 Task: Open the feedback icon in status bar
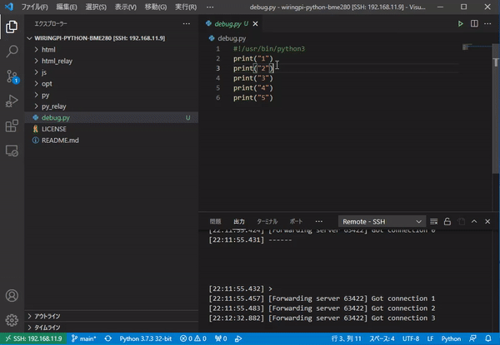click(472, 338)
